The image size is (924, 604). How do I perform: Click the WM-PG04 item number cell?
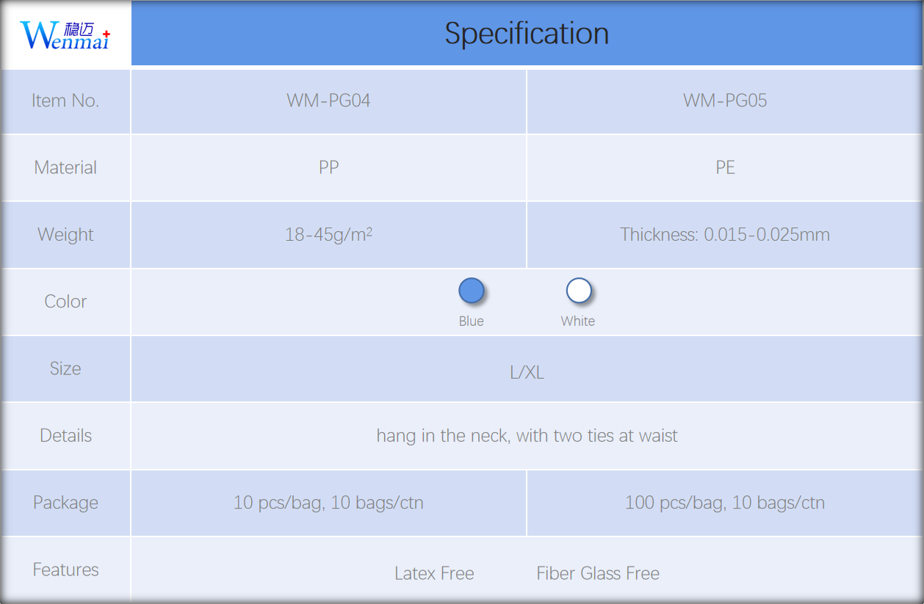328,101
